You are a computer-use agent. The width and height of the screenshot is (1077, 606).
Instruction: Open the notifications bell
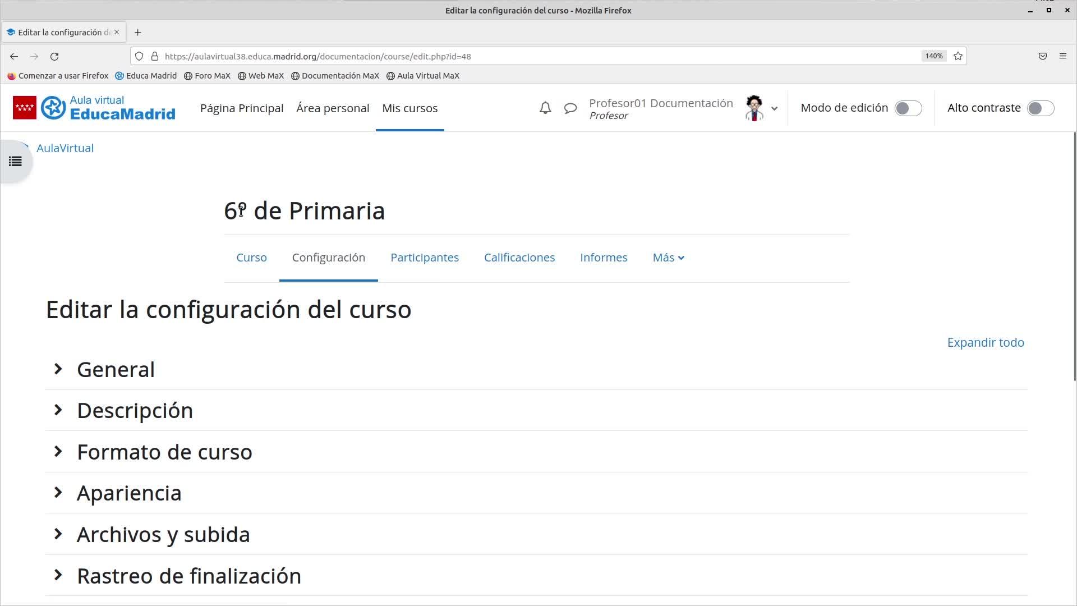tap(545, 108)
